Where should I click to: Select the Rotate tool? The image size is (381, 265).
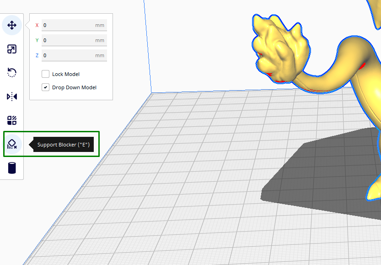12,73
